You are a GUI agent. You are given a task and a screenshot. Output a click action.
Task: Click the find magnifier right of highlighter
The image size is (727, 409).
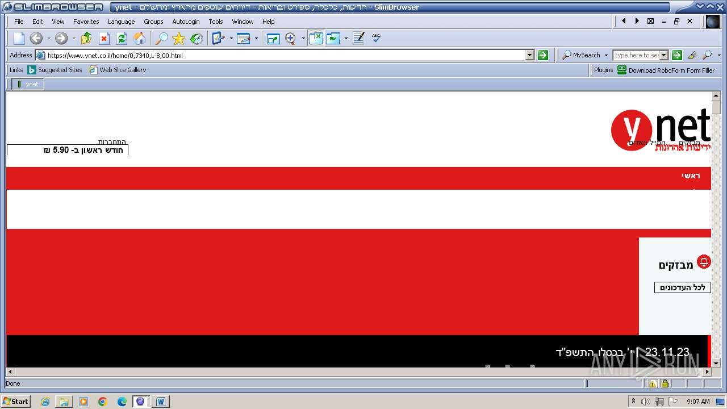pos(707,55)
